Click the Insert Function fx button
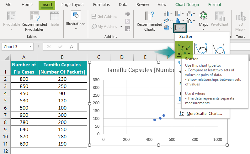 [x=72, y=47]
